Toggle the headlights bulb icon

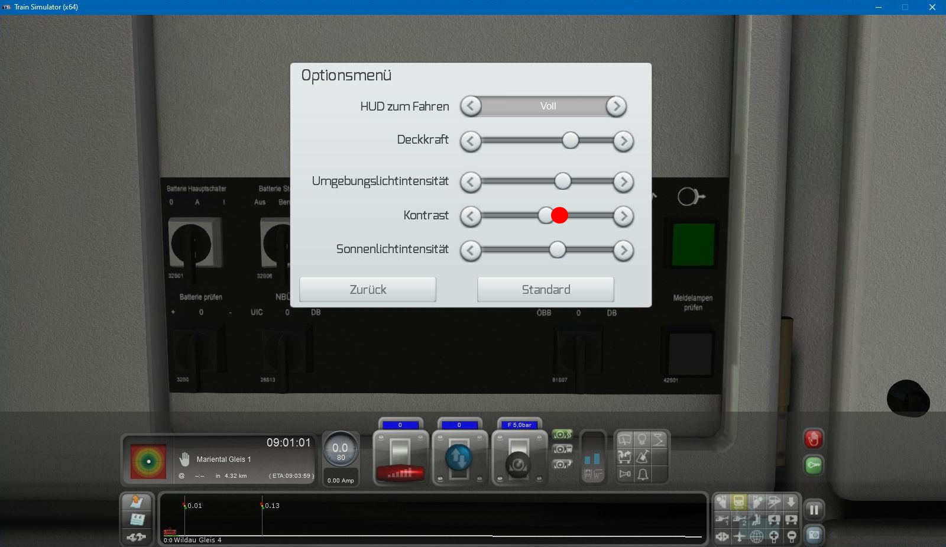coord(642,439)
